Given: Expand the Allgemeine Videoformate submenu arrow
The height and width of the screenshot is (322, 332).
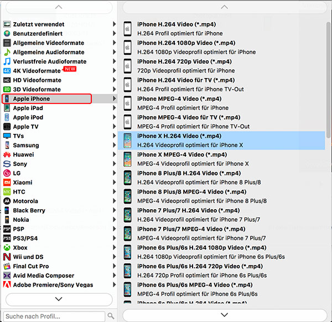Looking at the screenshot, I should [115, 43].
